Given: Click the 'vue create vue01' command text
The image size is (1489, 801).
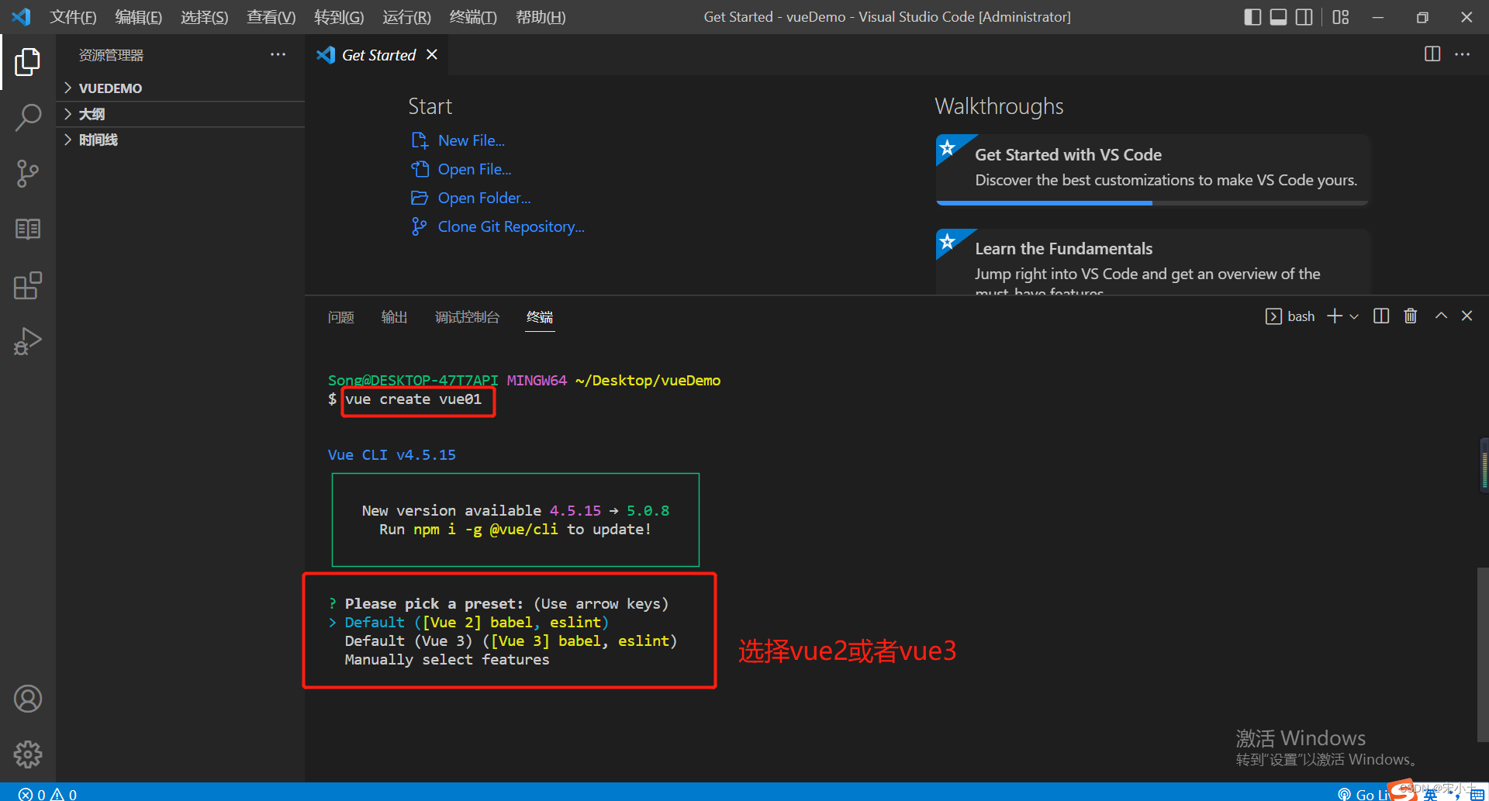Looking at the screenshot, I should (x=413, y=399).
